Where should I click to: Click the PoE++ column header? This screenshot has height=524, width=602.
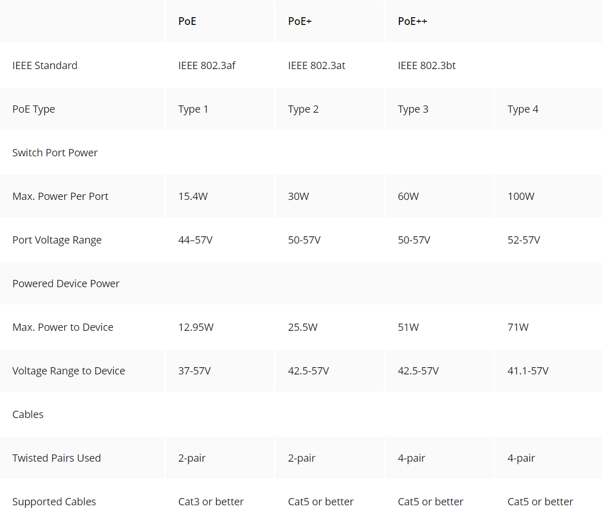(412, 21)
